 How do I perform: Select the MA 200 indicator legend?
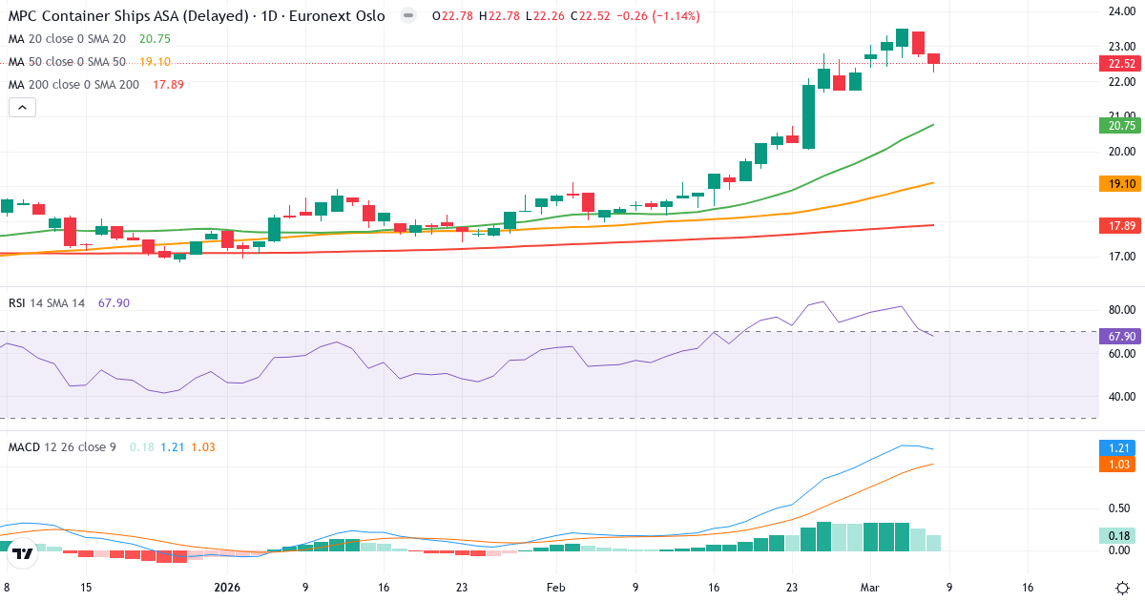click(x=73, y=85)
